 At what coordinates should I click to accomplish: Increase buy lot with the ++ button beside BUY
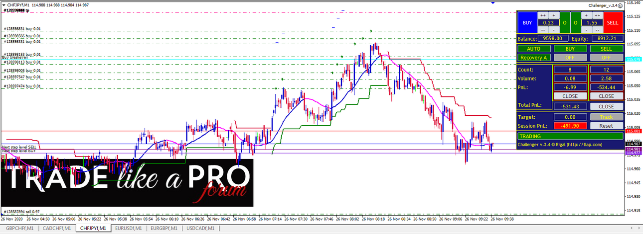(543, 15)
